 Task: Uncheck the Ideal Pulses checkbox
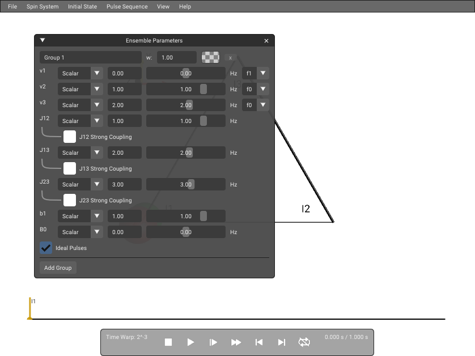[x=46, y=248]
